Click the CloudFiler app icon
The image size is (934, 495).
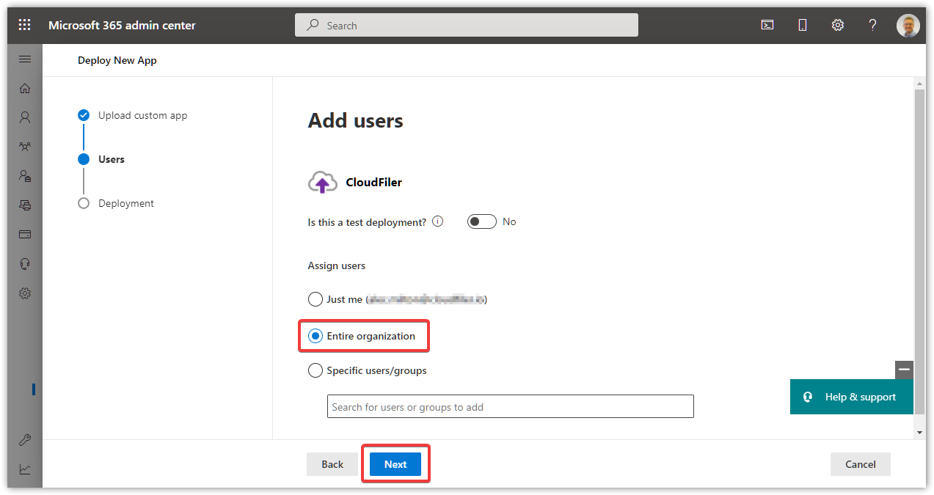322,182
